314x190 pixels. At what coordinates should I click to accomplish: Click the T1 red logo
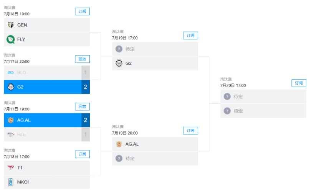point(11,168)
